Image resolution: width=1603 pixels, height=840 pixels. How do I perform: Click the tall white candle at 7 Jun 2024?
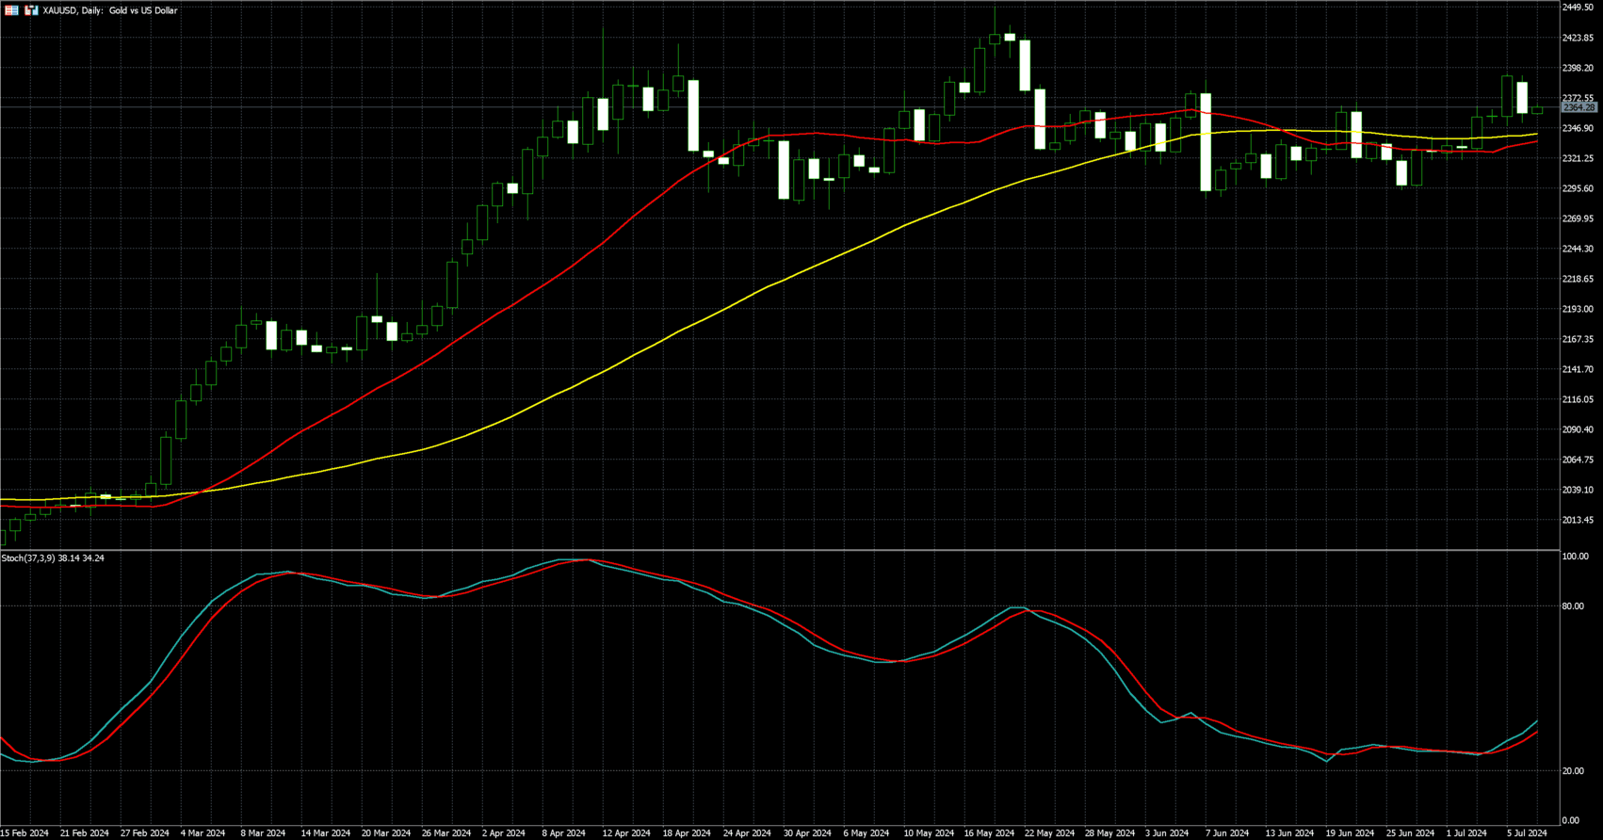click(1206, 141)
